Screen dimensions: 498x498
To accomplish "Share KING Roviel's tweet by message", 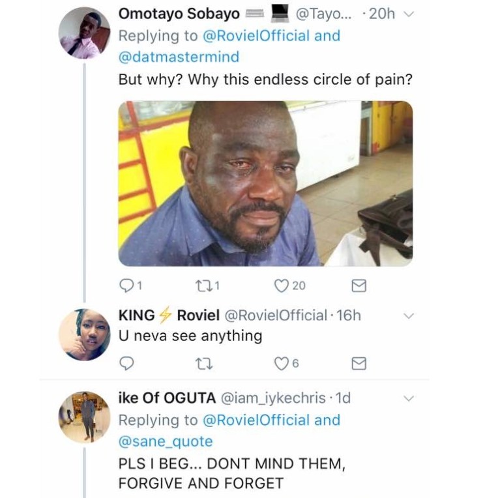I will pos(359,363).
